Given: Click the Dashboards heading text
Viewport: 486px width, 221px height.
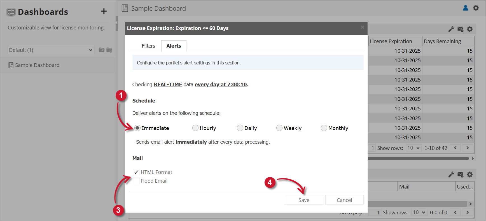Looking at the screenshot, I should 43,12.
